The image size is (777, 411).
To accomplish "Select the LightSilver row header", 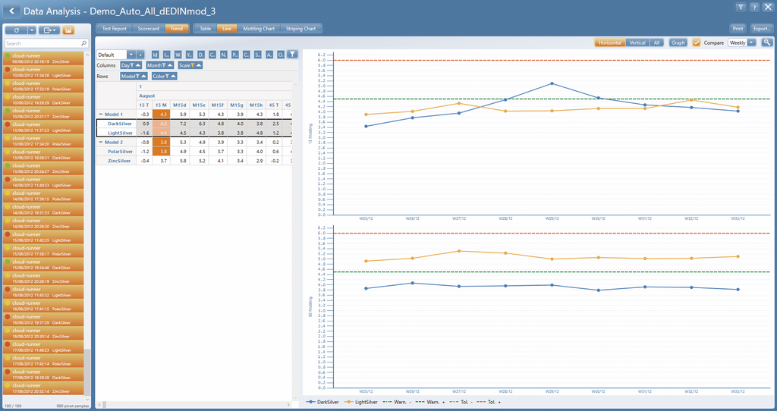I will (120, 133).
